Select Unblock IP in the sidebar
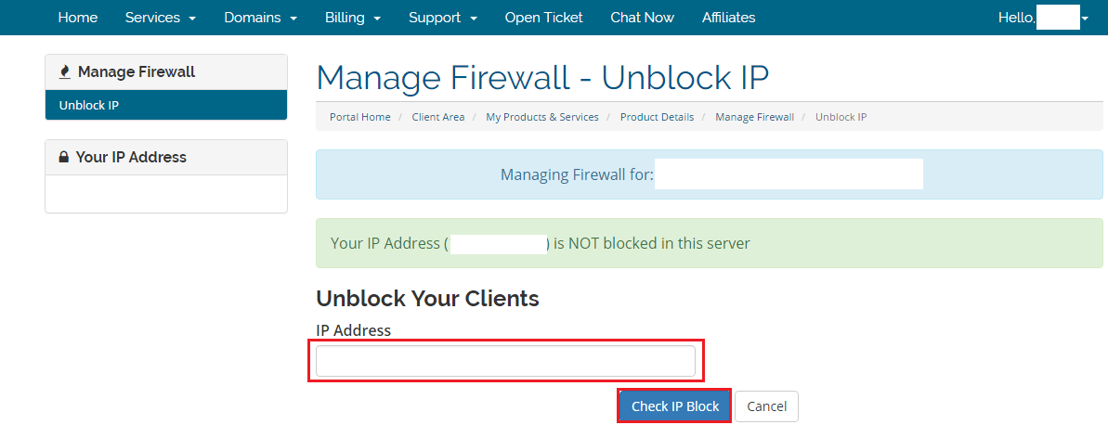Screen dimensions: 1108x425 [x=166, y=105]
